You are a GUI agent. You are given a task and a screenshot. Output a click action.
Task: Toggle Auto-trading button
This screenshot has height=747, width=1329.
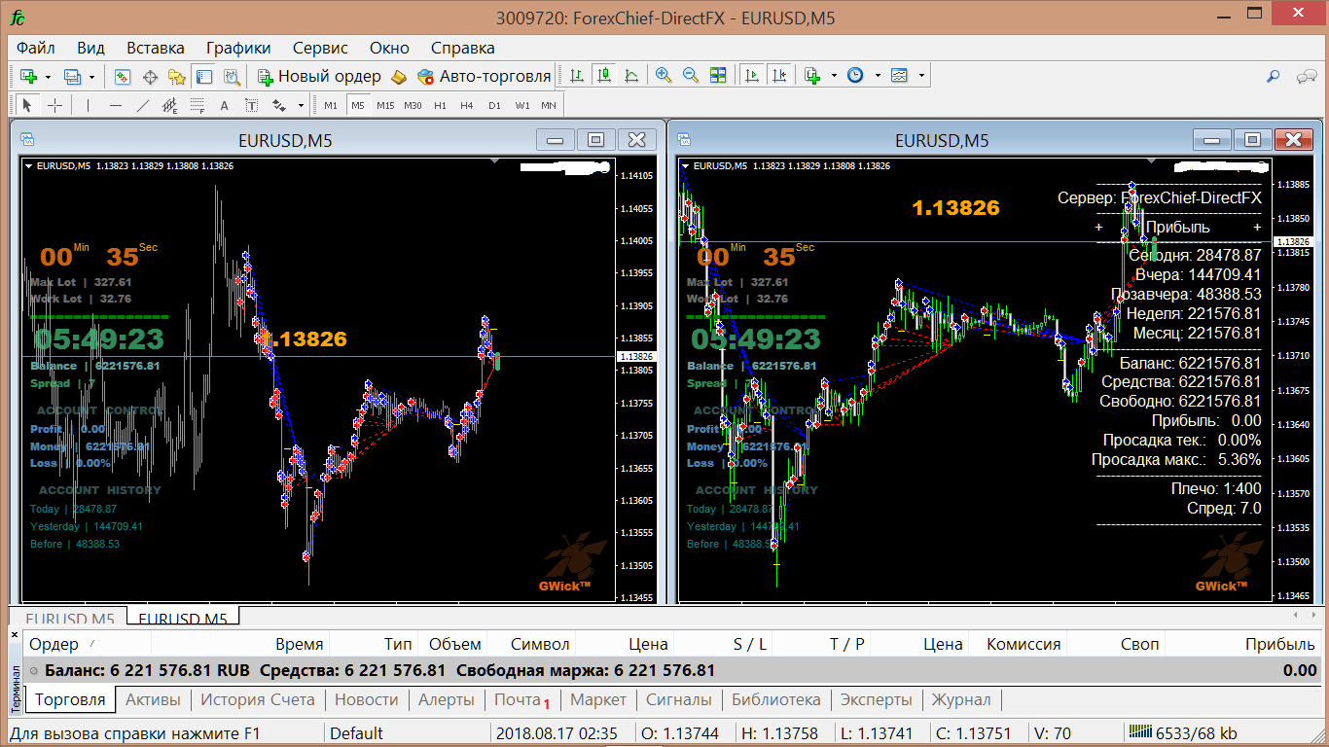pyautogui.click(x=484, y=76)
